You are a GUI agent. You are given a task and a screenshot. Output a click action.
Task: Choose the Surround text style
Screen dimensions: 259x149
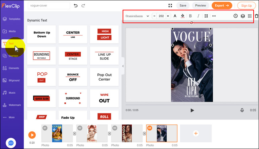[73, 98]
